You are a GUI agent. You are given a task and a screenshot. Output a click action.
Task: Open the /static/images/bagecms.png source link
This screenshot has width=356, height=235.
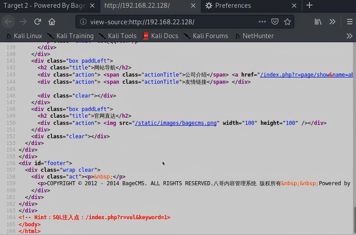pyautogui.click(x=176, y=123)
